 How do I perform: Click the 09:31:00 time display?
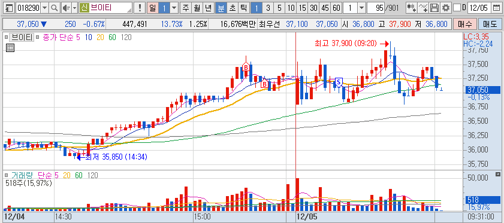[x=481, y=216]
